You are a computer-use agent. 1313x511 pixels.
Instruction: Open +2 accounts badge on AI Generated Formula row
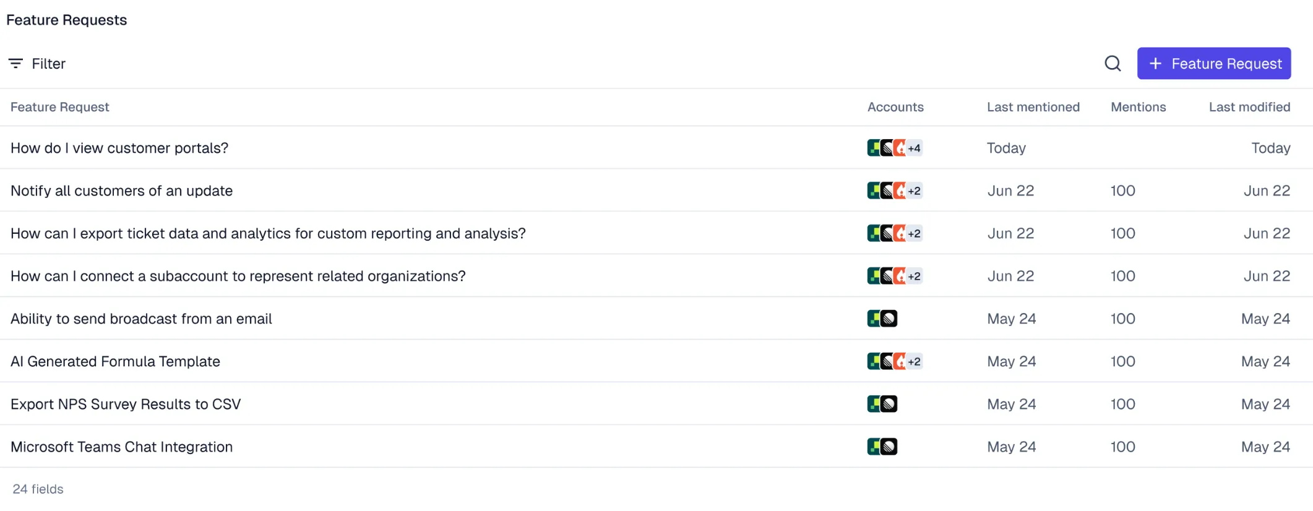(914, 361)
